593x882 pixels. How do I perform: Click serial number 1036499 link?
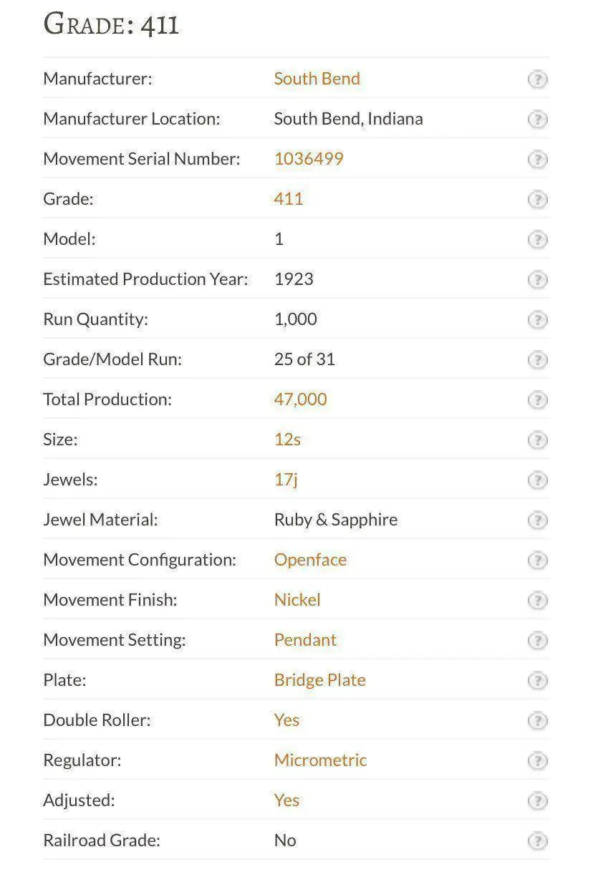click(x=309, y=159)
